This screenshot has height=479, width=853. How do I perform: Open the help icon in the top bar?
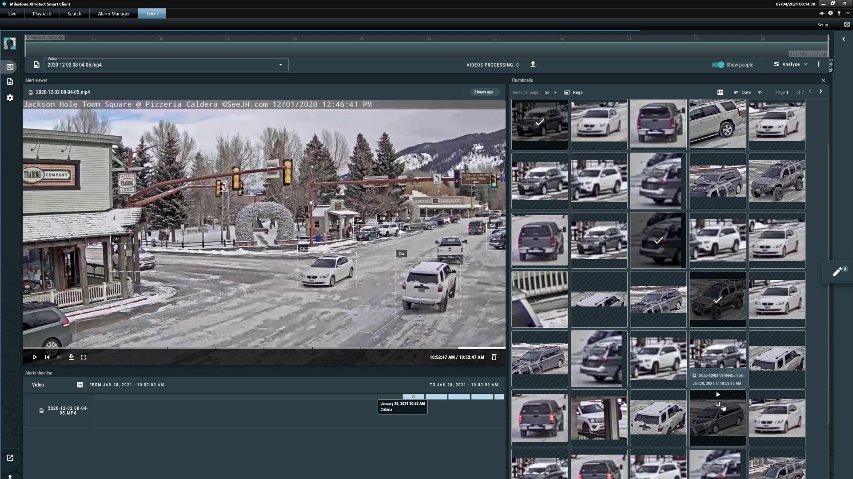[830, 13]
